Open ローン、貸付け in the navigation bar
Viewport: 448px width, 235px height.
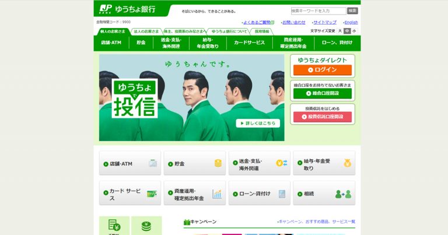pos(337,43)
